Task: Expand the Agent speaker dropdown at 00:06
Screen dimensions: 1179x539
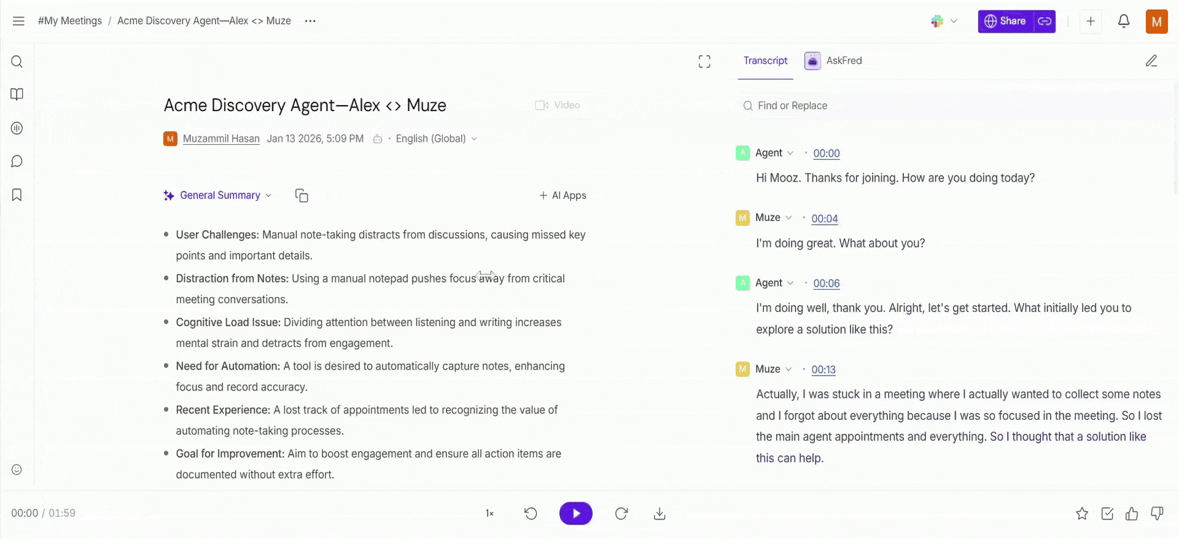Action: (790, 283)
